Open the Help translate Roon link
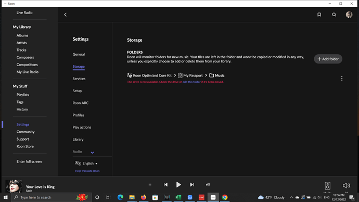Image resolution: width=359 pixels, height=202 pixels. coord(87,171)
